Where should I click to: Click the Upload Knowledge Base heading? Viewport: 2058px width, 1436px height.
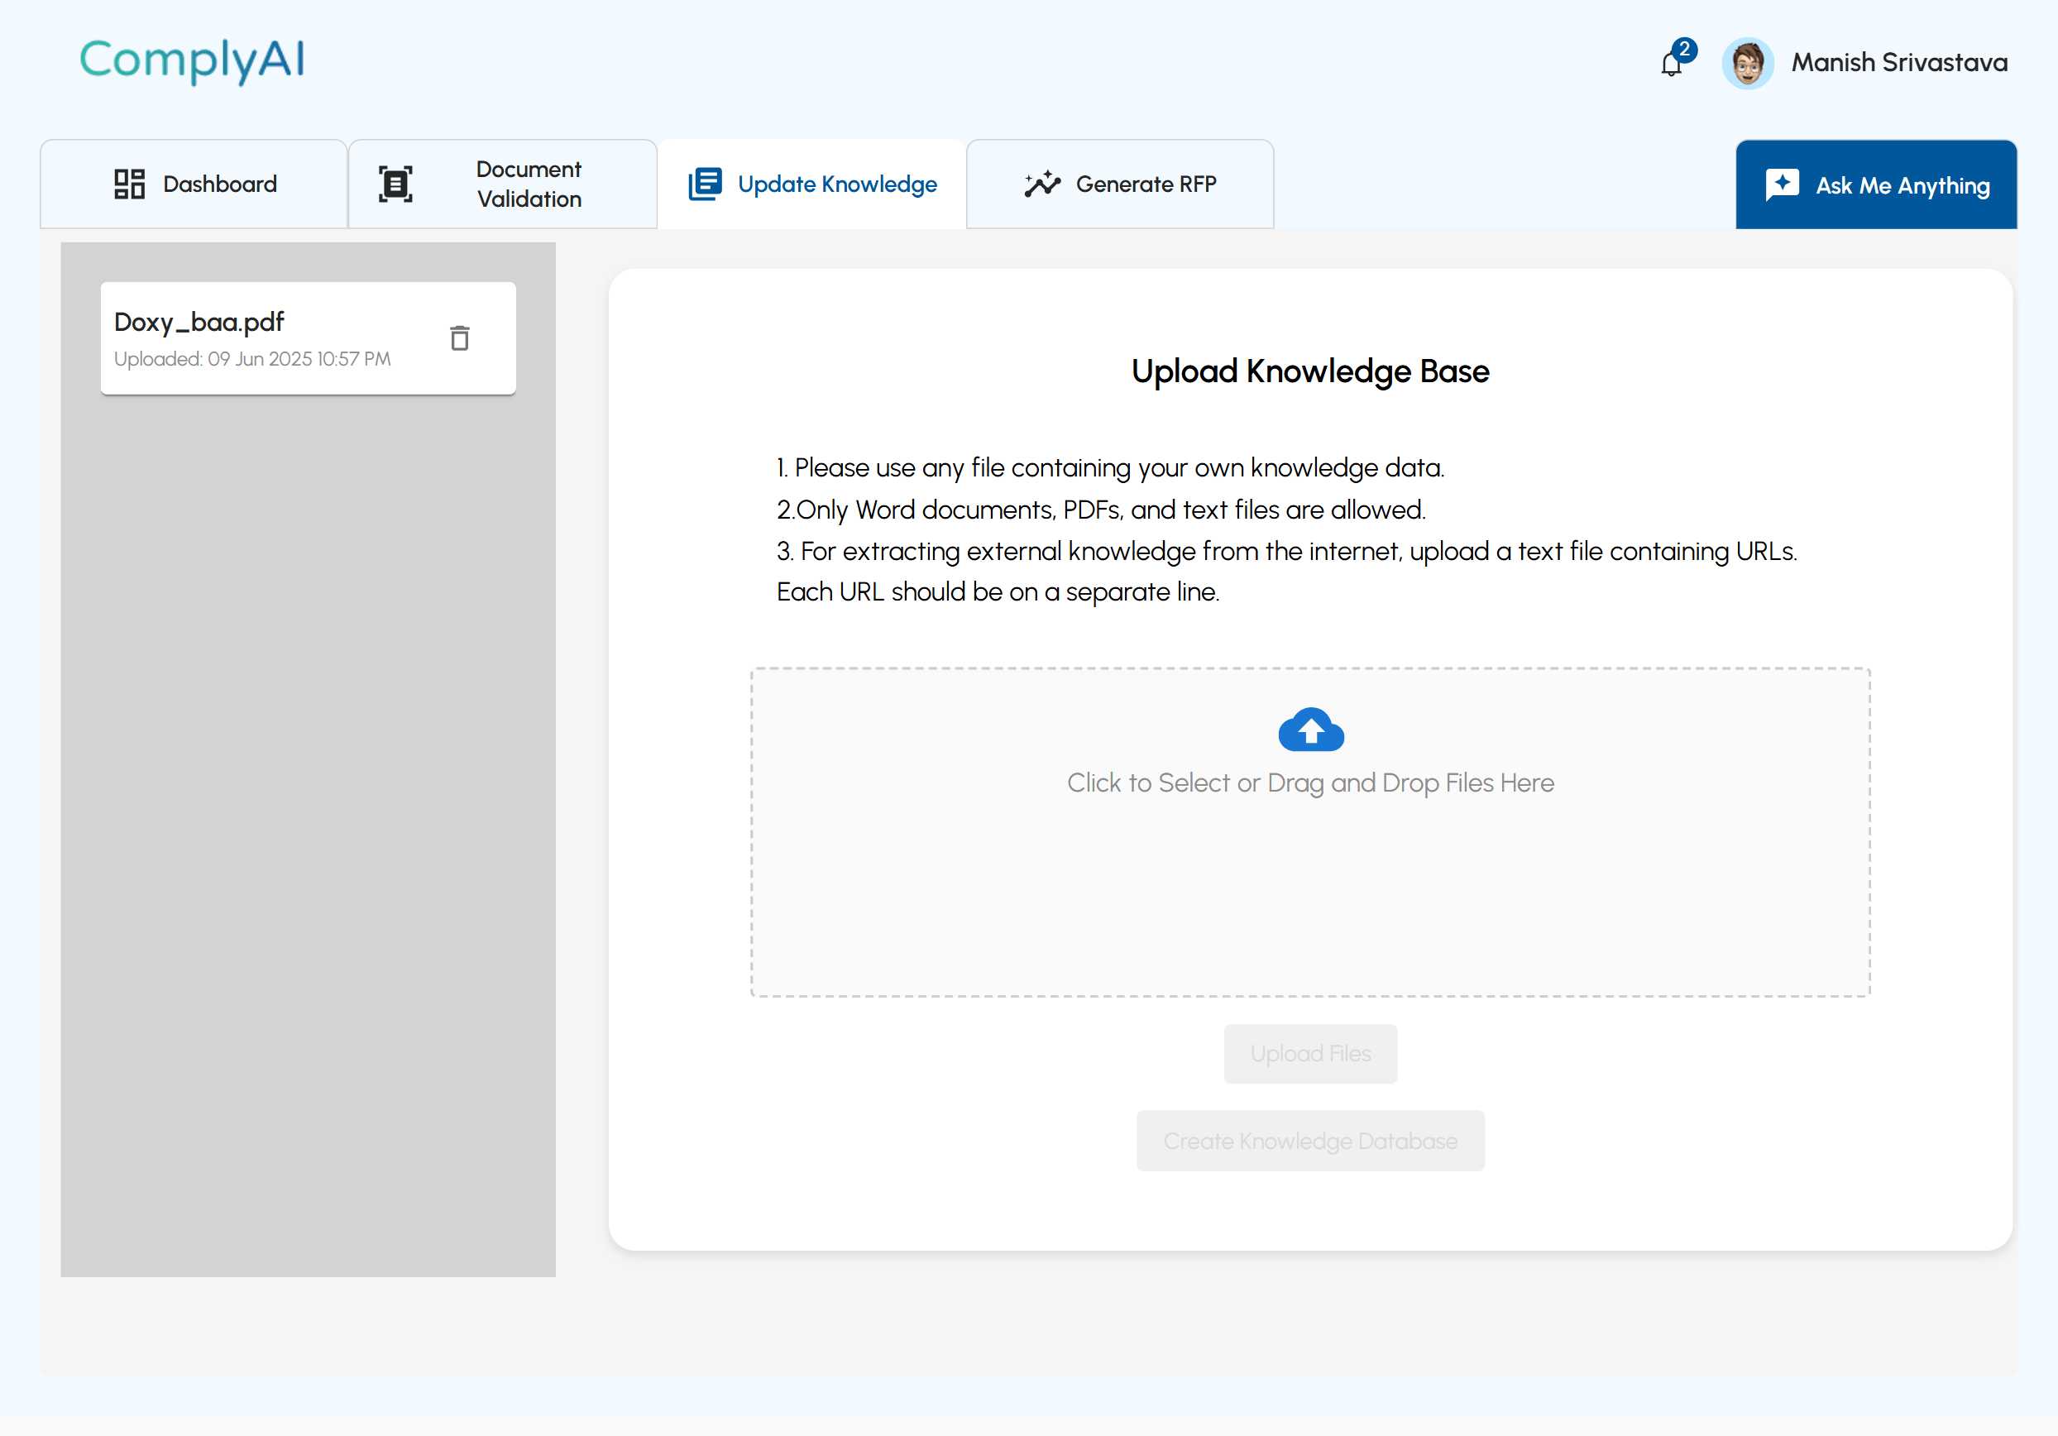(1310, 372)
